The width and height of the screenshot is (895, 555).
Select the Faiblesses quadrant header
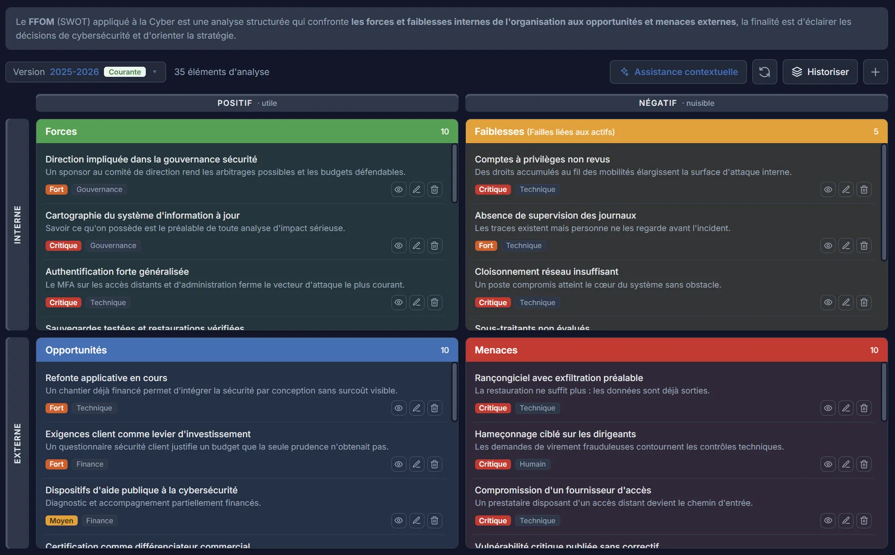click(x=677, y=132)
